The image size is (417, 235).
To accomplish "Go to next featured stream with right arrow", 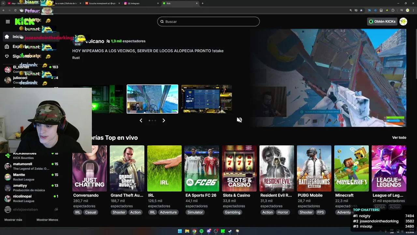I will 164,120.
